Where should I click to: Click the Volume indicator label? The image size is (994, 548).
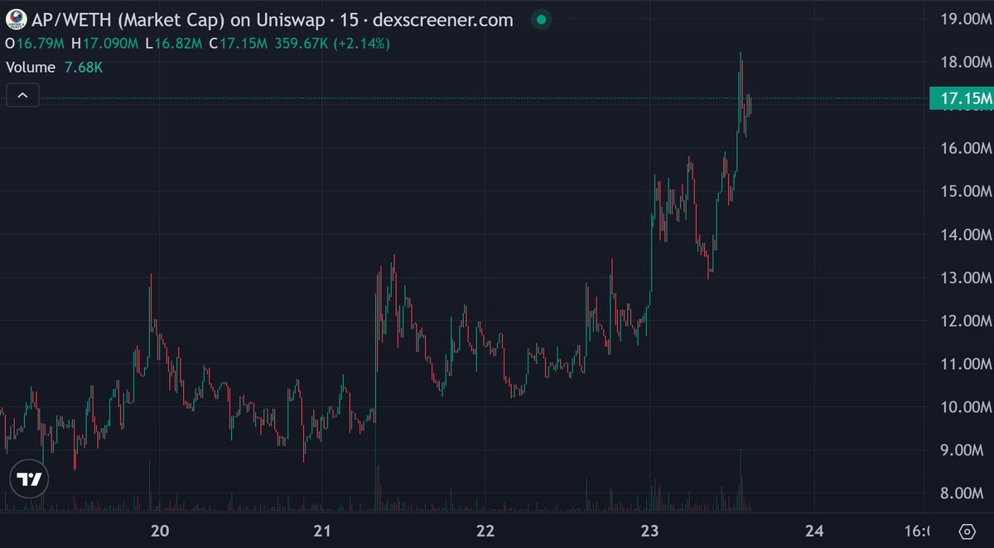pyautogui.click(x=31, y=68)
